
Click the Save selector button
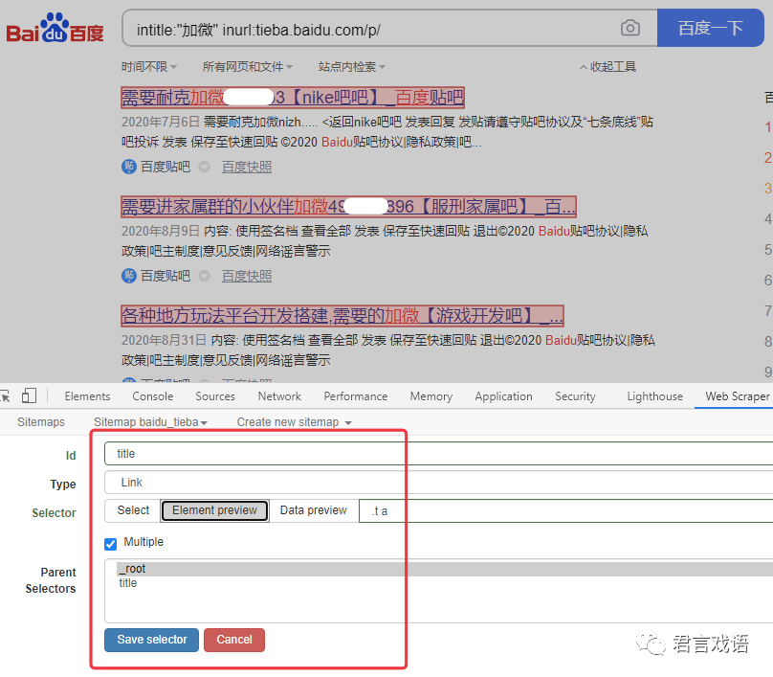pos(152,640)
